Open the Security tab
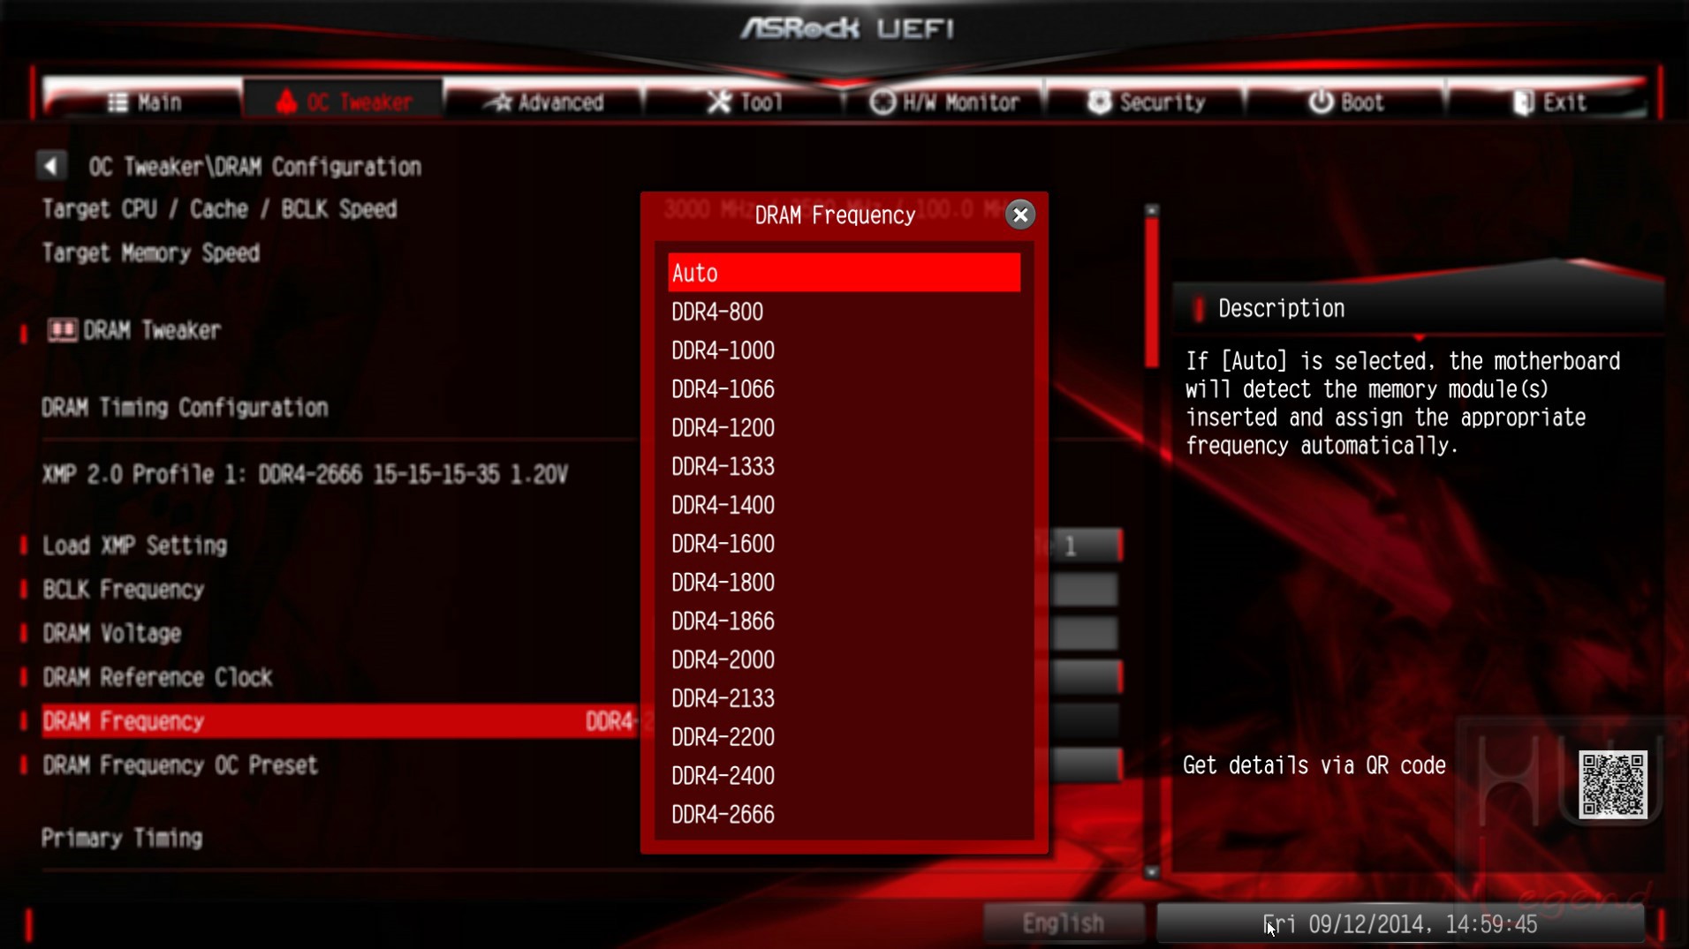Screen dimensions: 1689x949 [1146, 102]
